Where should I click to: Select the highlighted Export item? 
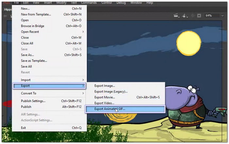coord(49,86)
